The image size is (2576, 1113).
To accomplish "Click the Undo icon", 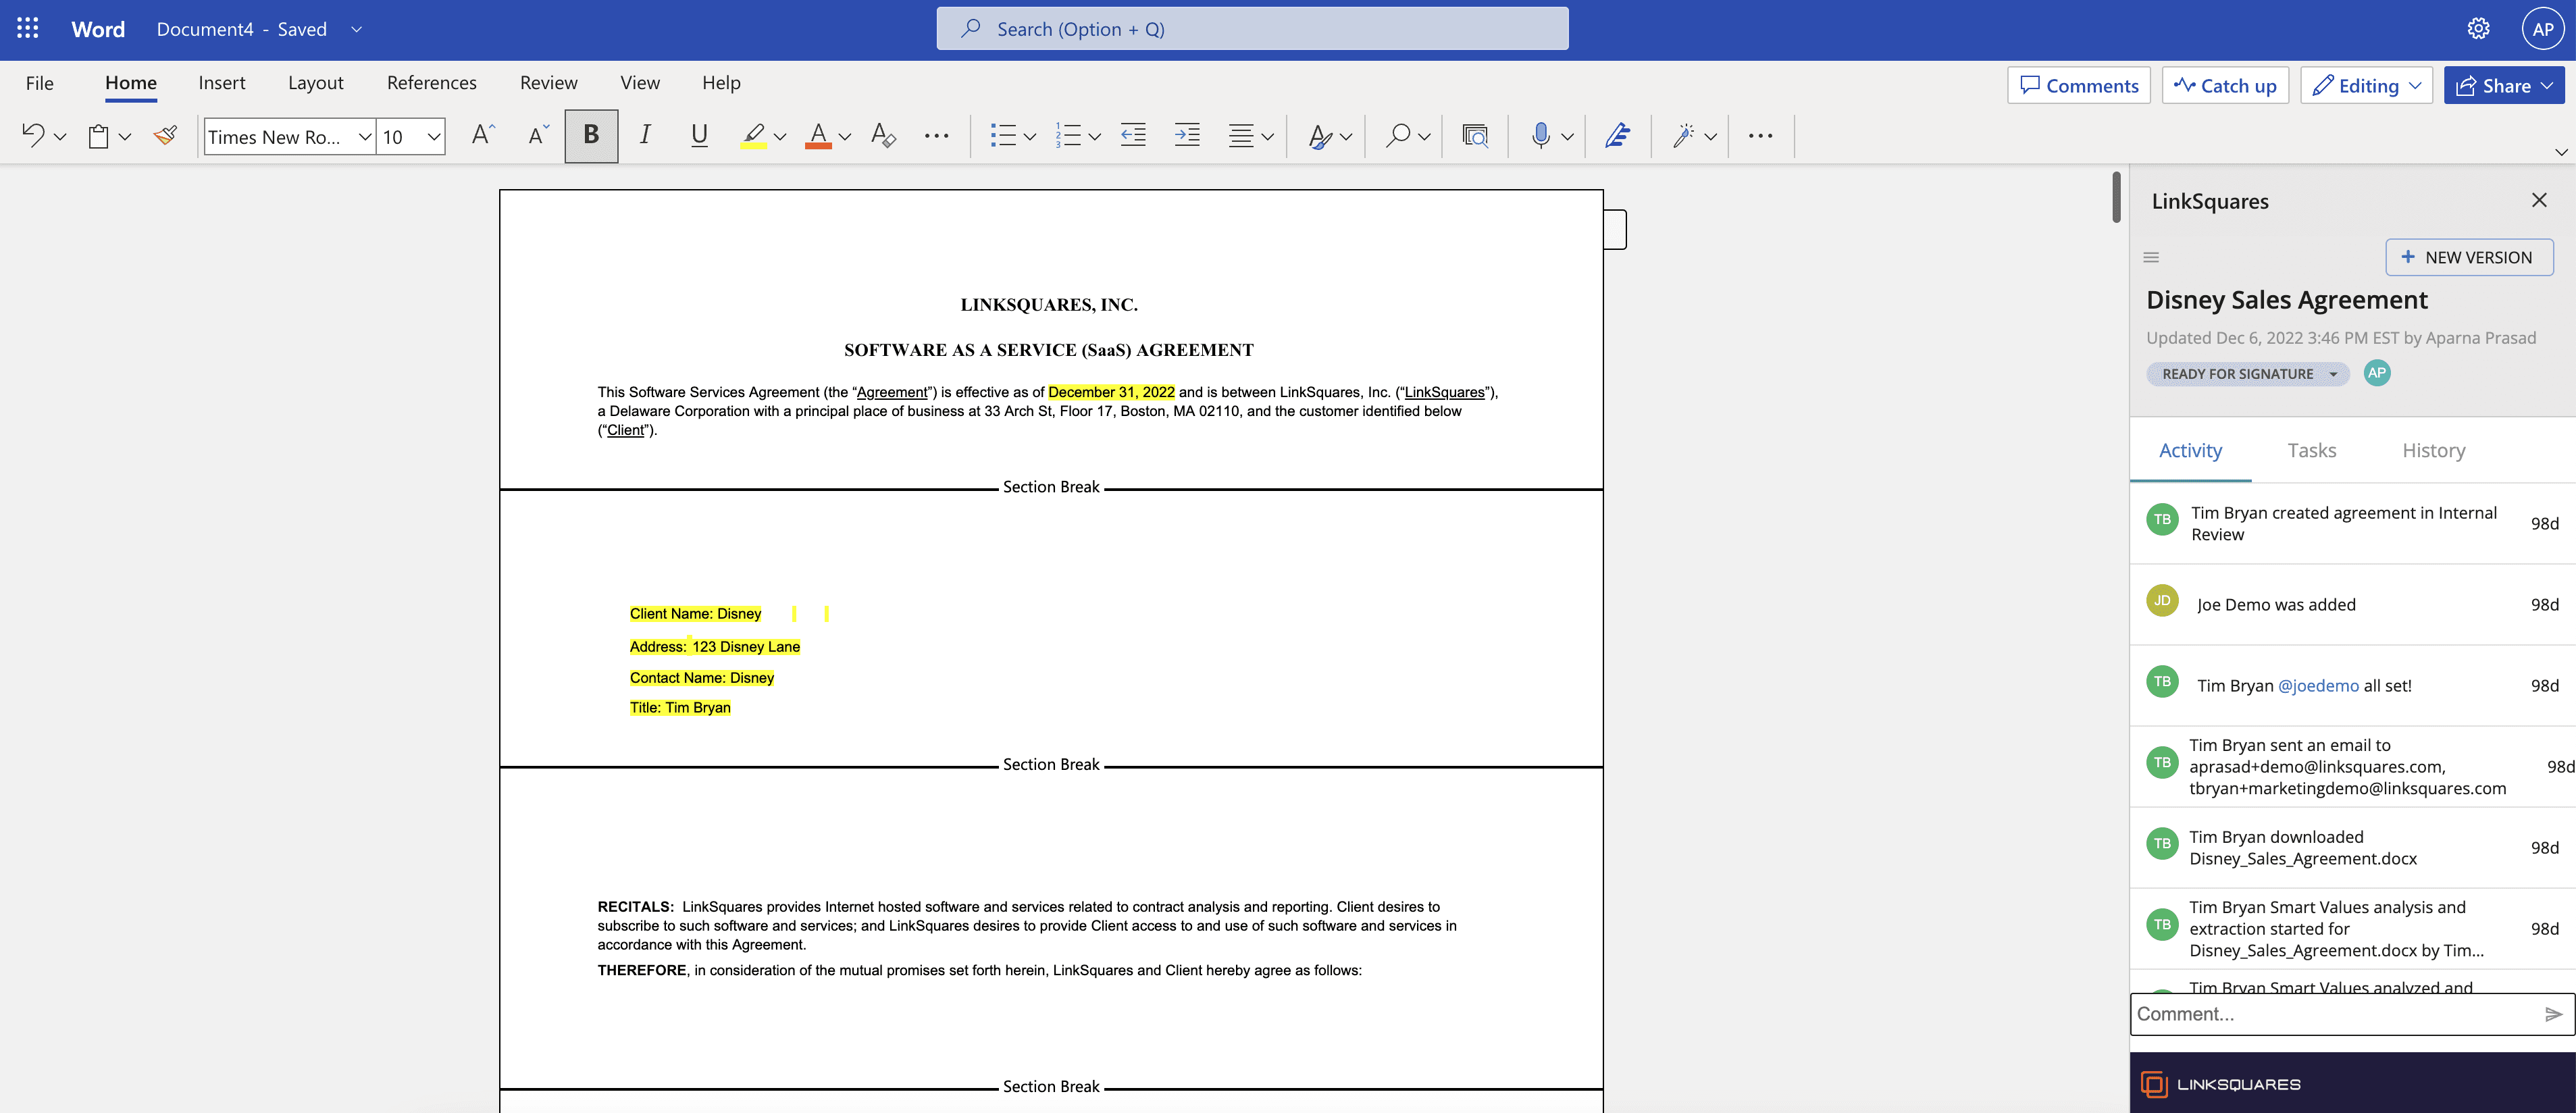I will tap(33, 136).
